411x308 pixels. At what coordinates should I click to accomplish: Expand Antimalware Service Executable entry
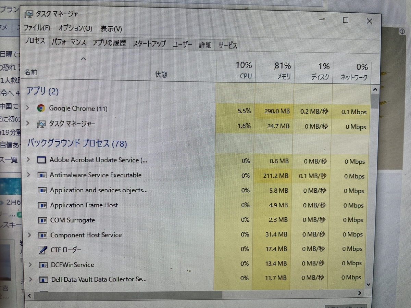(x=29, y=175)
